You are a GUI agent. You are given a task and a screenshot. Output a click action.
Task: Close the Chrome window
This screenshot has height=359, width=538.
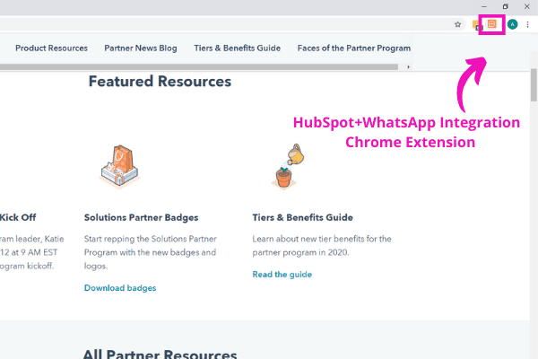click(x=526, y=6)
